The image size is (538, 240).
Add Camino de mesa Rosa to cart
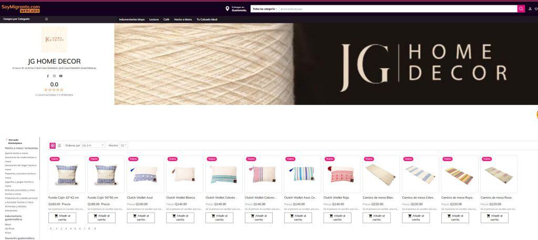pyautogui.click(x=494, y=218)
